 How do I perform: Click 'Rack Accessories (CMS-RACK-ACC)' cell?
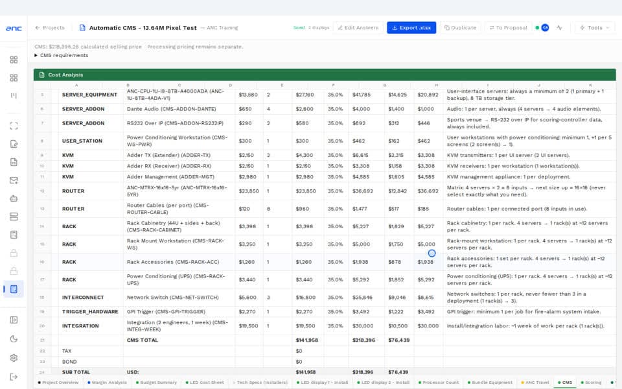179,262
